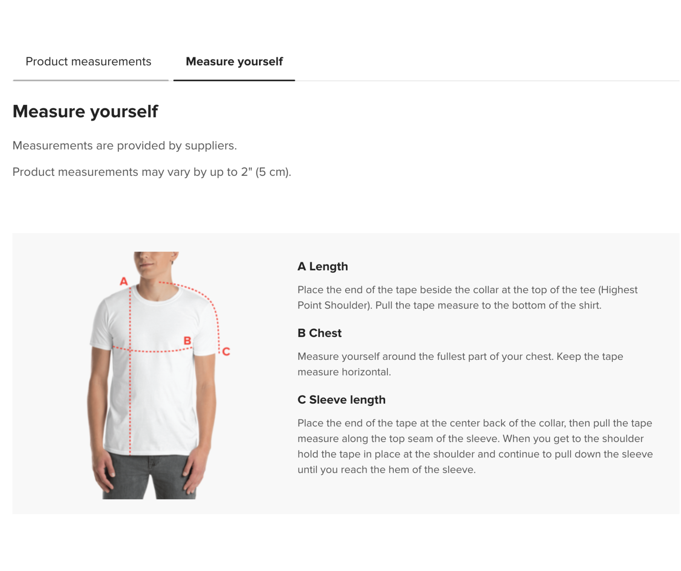Click the red B marker on the chest
The width and height of the screenshot is (681, 571).
pyautogui.click(x=187, y=341)
